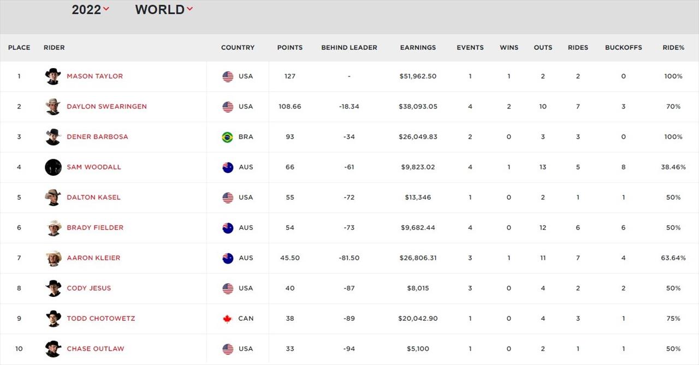
Task: Click the -18.34 behind leader value
Action: pyautogui.click(x=349, y=106)
